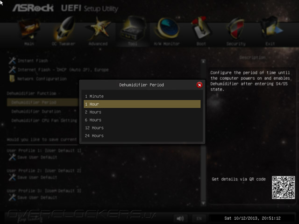Open the Security shield icon
Image resolution: width=299 pixels, height=224 pixels.
tap(235, 28)
